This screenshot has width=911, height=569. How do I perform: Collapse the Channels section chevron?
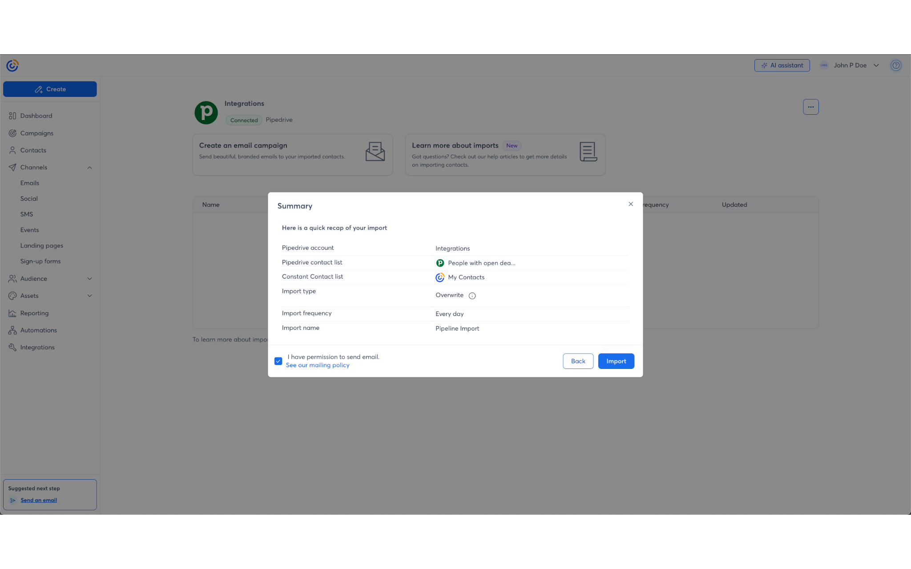(x=89, y=168)
